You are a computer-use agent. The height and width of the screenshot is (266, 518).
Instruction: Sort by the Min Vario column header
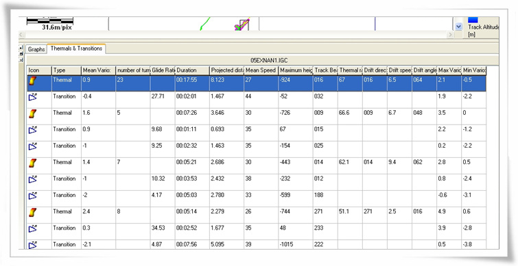(x=473, y=70)
